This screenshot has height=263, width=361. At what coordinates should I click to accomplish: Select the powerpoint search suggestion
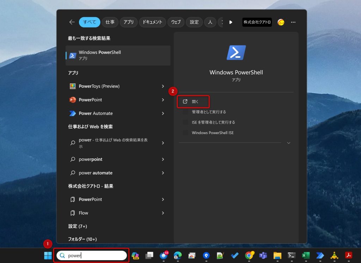point(118,159)
